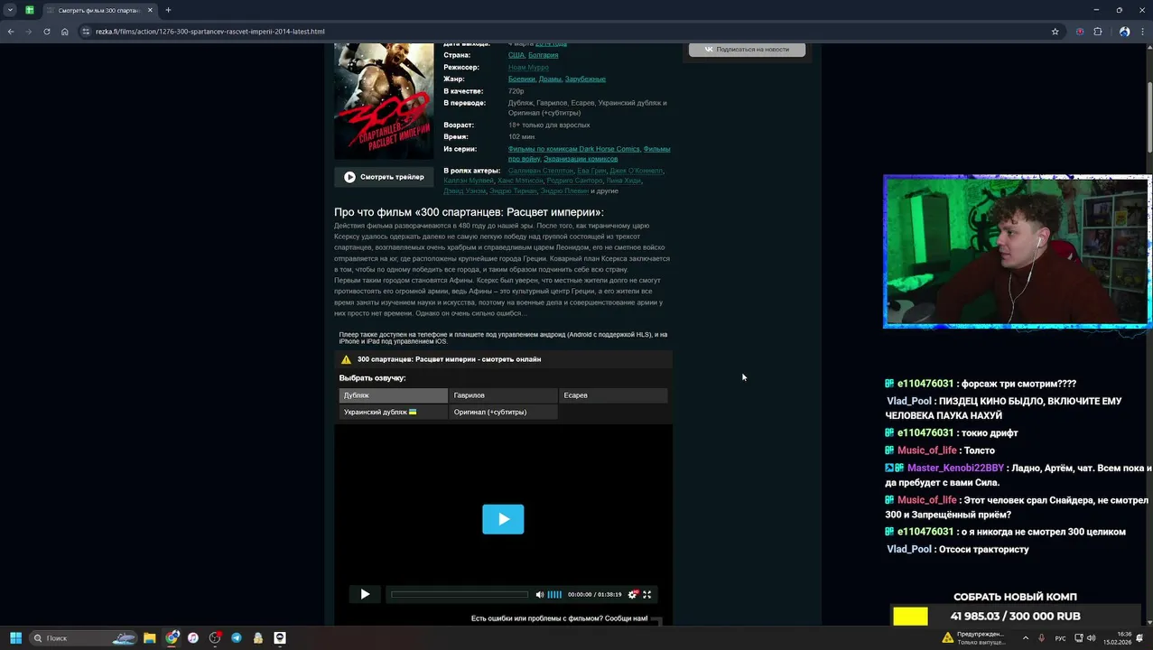Open actor link Ева Грин
This screenshot has width=1153, height=650.
click(591, 171)
